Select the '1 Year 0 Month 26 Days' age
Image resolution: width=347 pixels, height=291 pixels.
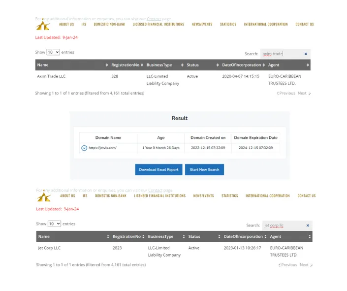coord(161,148)
